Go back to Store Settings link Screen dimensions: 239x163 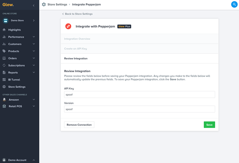[x=77, y=14]
